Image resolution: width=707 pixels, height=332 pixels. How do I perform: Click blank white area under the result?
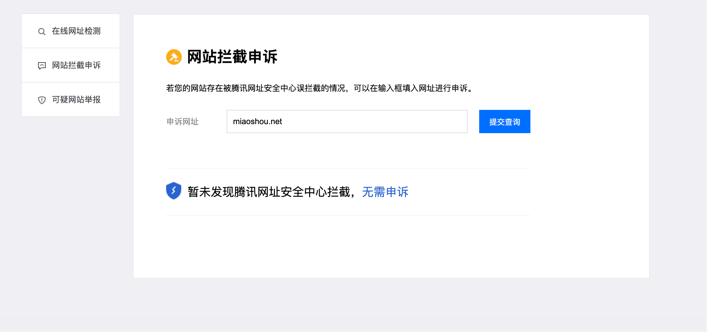click(x=348, y=247)
